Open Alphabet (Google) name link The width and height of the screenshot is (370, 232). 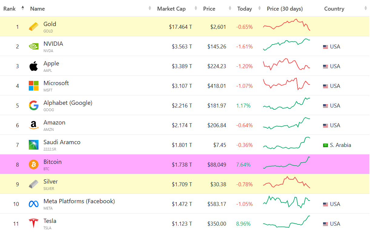click(68, 103)
